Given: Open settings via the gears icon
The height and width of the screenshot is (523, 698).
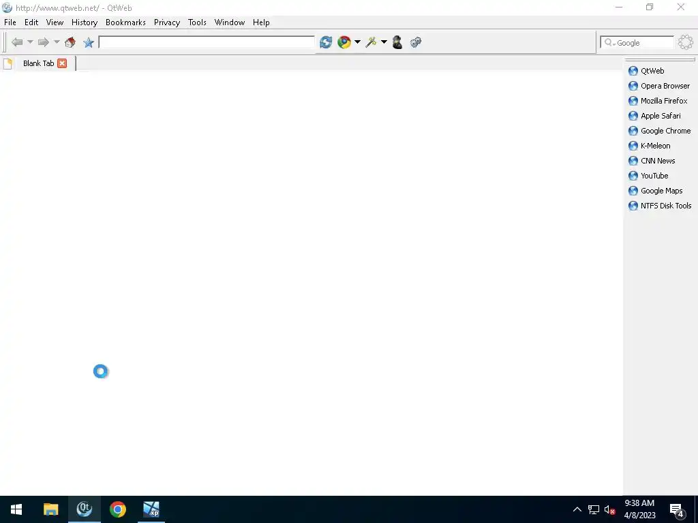Looking at the screenshot, I should pos(416,42).
